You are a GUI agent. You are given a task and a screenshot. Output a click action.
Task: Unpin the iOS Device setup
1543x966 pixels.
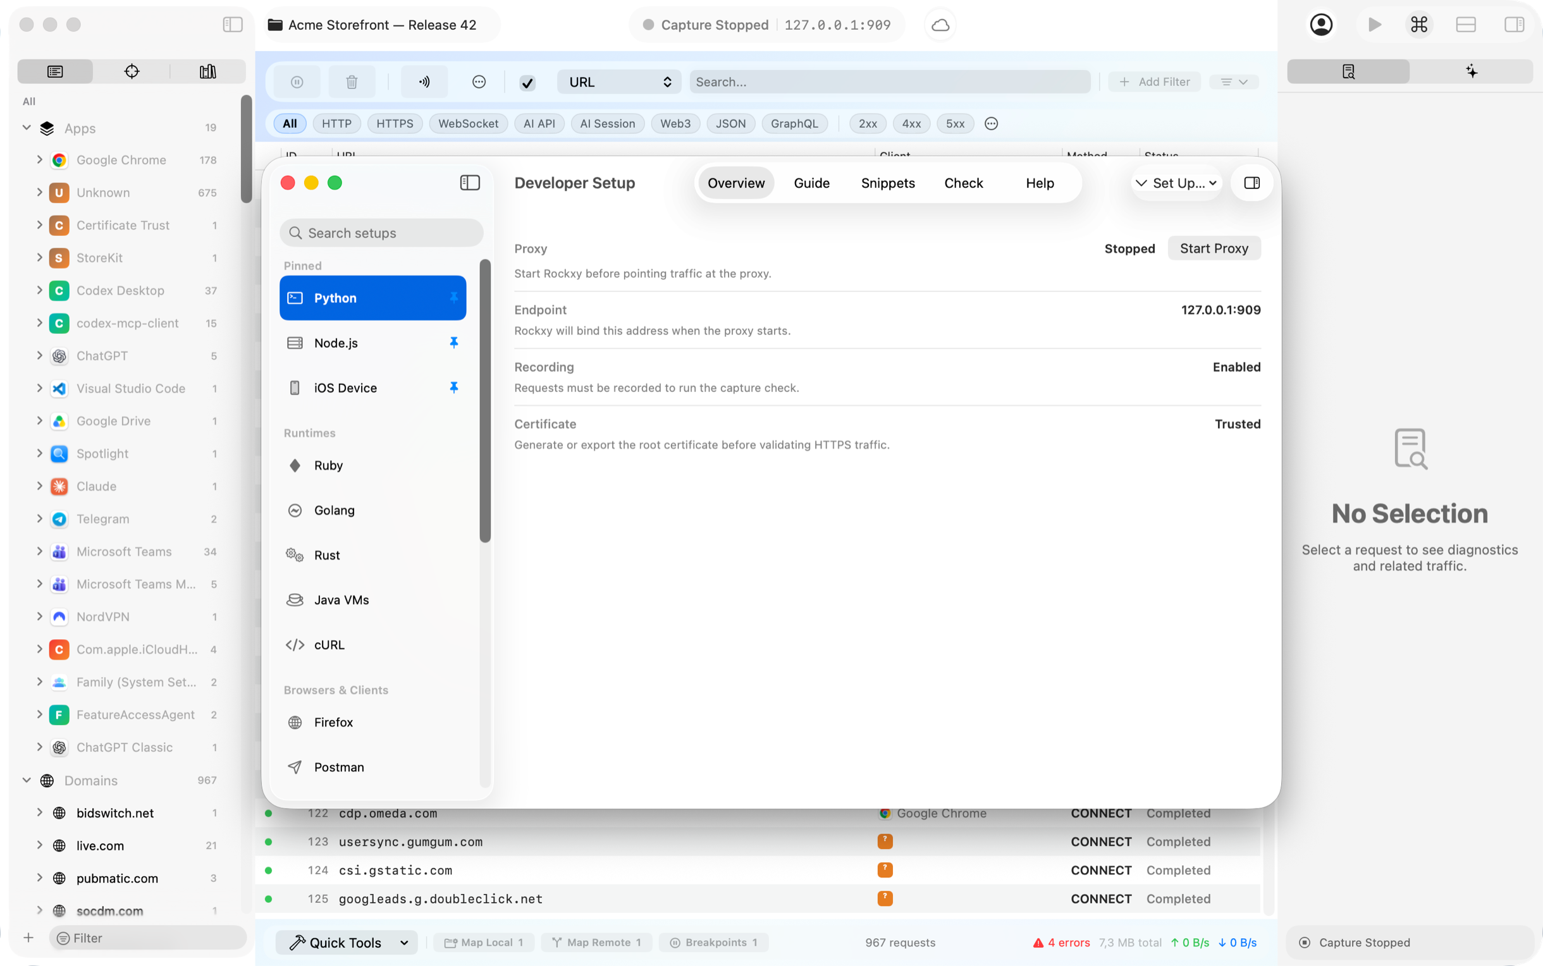(453, 387)
